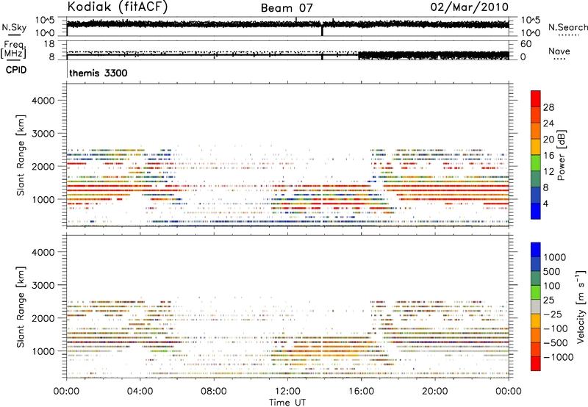Click the 3000 km tick on velocity panel
Screen dimensions: 588x407
[43, 285]
